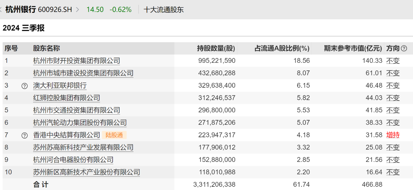Click share count 271,875,206
This screenshot has height=190, width=413.
pyautogui.click(x=217, y=122)
